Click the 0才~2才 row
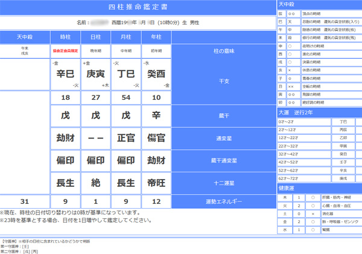The height and width of the screenshot is (254, 362). coord(320,122)
